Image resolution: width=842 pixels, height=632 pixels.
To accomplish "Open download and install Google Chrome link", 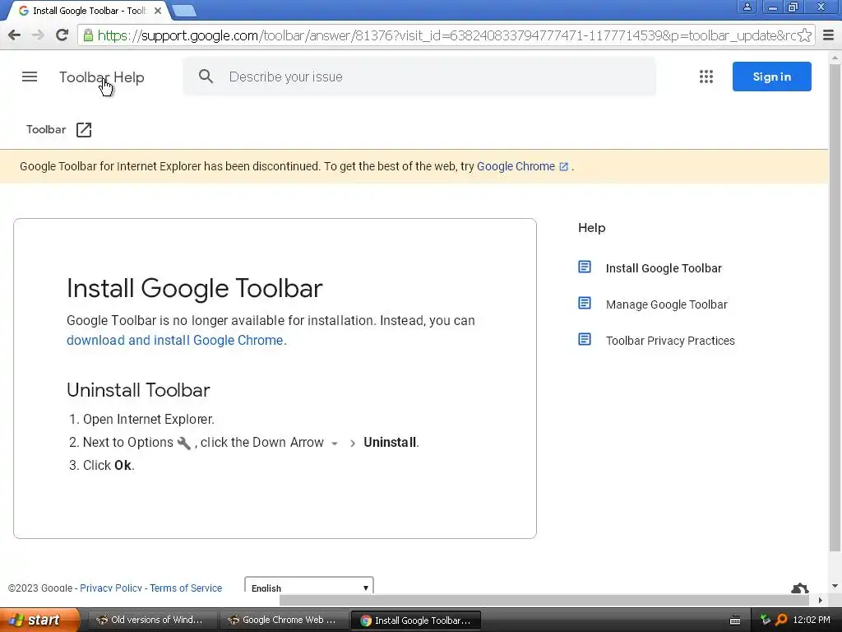I will pos(177,340).
